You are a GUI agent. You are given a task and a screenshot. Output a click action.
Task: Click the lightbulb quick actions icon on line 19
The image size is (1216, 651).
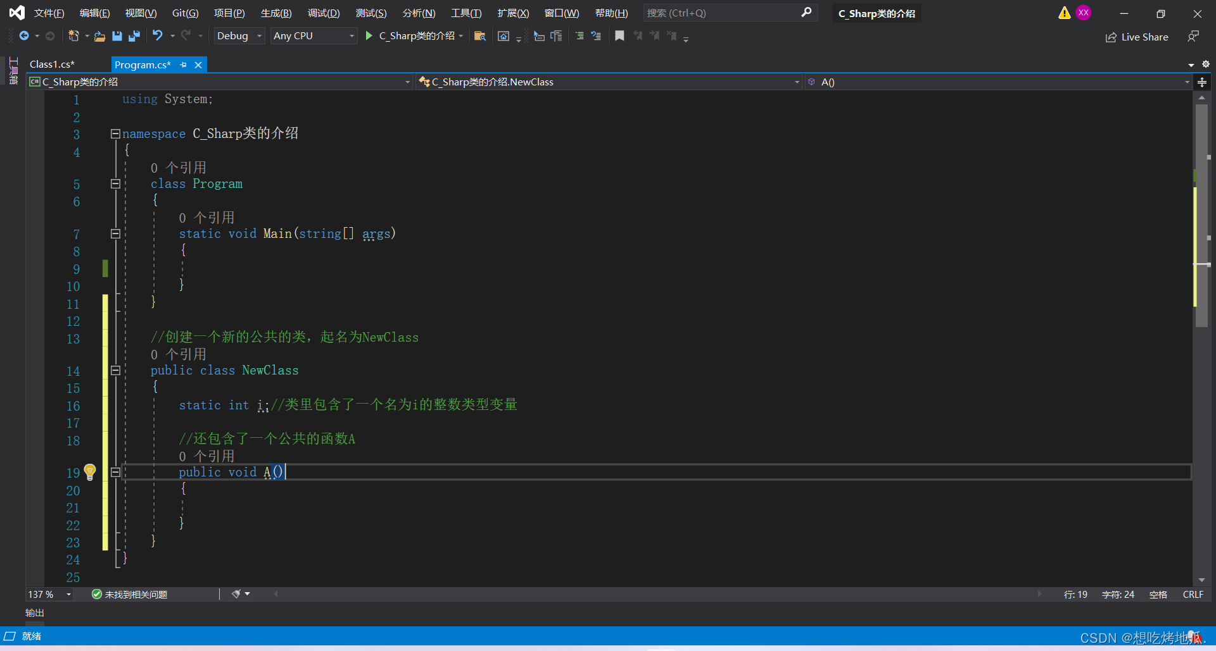[x=90, y=472]
